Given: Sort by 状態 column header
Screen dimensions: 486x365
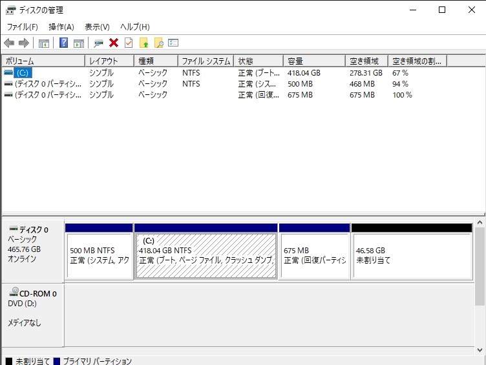Looking at the screenshot, I should [x=259, y=61].
